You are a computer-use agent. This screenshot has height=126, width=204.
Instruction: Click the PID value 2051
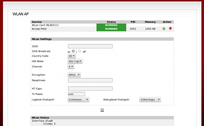coord(133,29)
